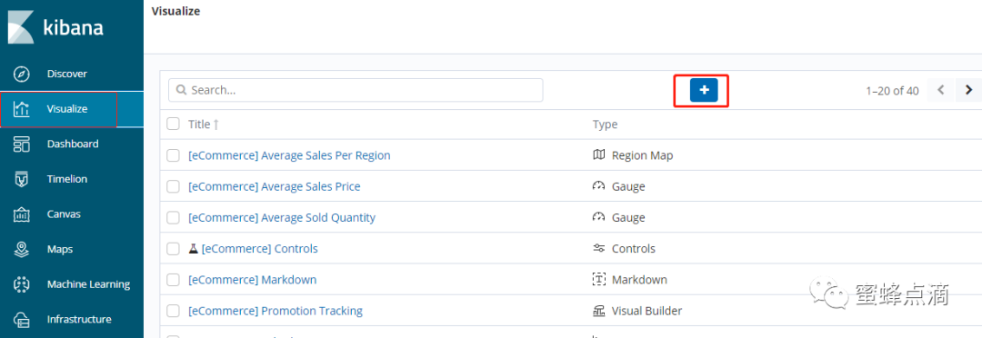Viewport: 982px width, 338px height.
Task: Go to previous page with left chevron
Action: [x=941, y=90]
